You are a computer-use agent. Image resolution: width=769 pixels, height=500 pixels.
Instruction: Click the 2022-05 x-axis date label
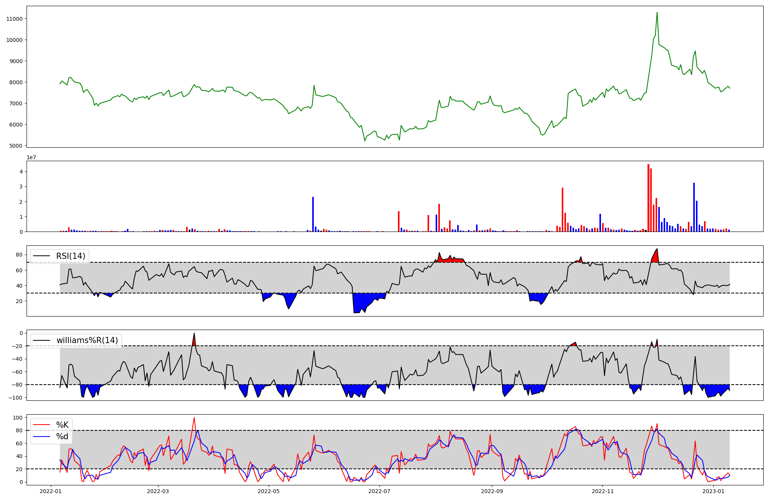tap(268, 491)
